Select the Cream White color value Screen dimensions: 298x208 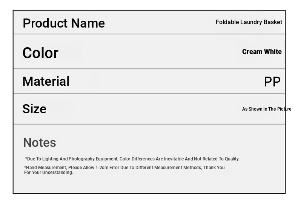[x=262, y=52]
